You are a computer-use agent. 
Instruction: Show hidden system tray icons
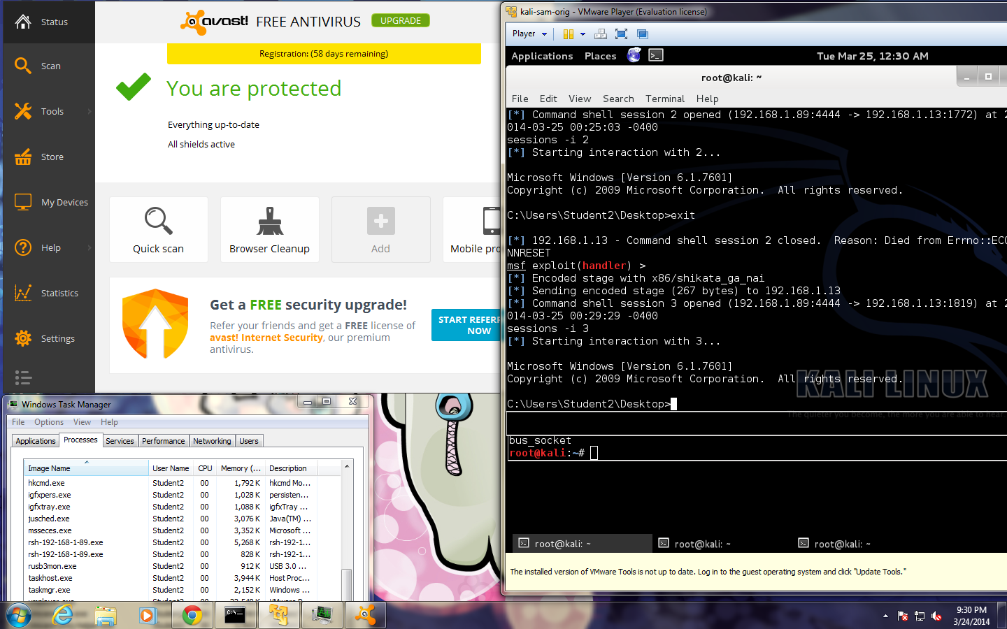click(x=885, y=616)
